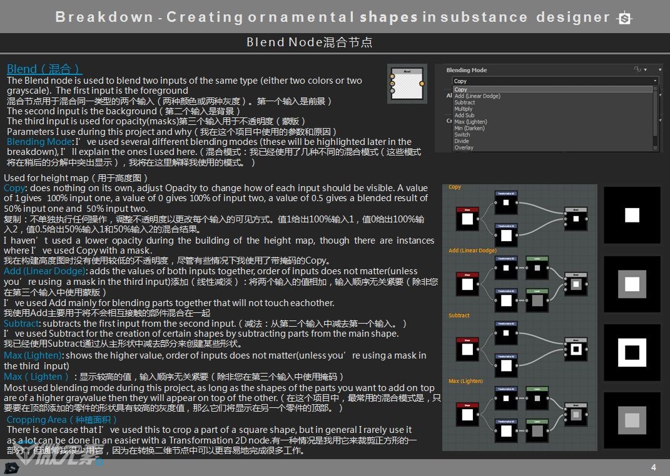
Task: Choose Switch in the blending mode list
Action: pyautogui.click(x=553, y=134)
